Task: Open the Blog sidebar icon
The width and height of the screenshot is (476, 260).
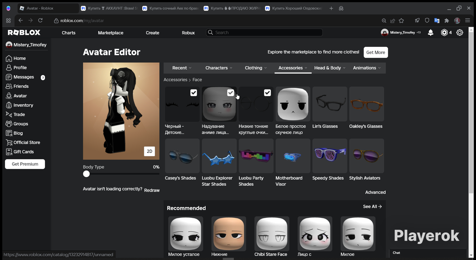Action: tap(9, 133)
